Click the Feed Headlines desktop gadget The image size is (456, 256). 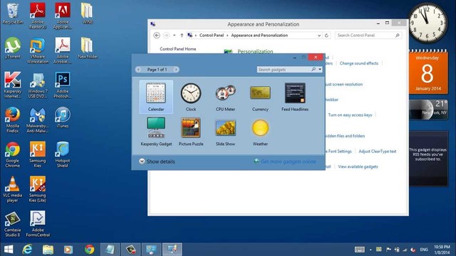click(x=429, y=159)
